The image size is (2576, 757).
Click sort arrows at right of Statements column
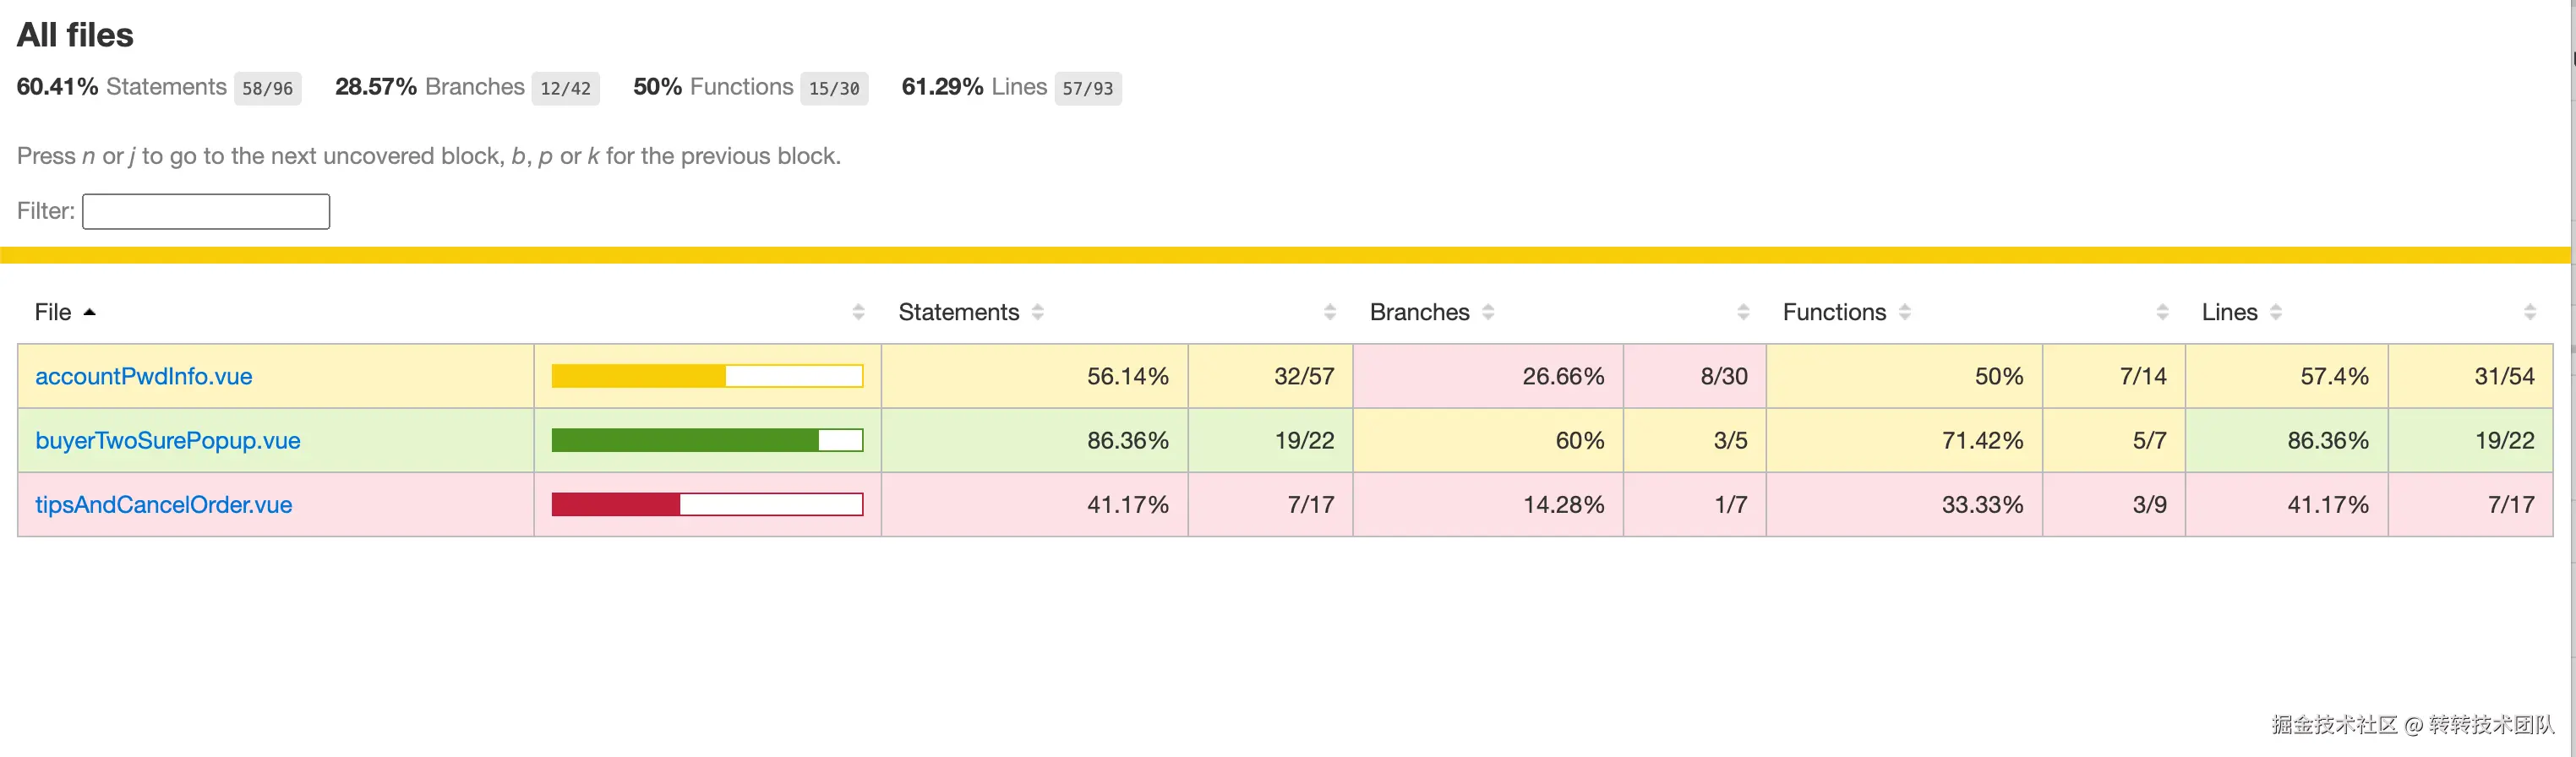click(1330, 313)
